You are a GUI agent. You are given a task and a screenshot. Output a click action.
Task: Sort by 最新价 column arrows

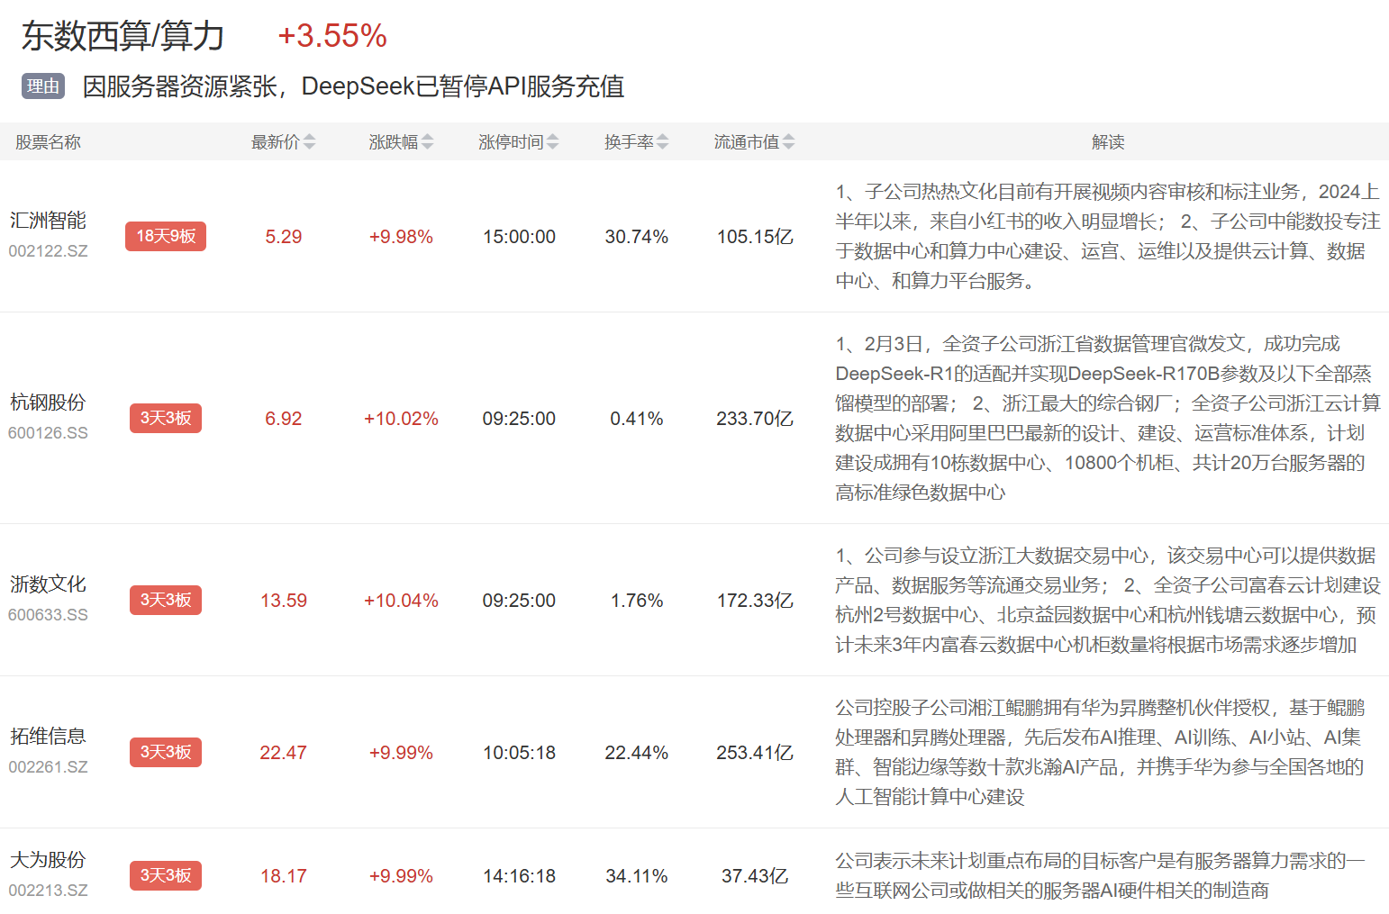(x=309, y=142)
